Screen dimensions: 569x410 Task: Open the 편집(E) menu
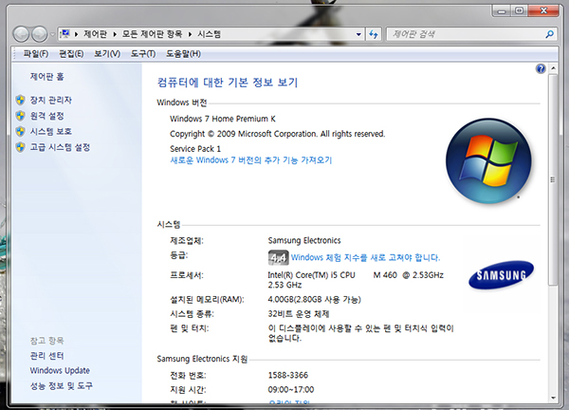click(71, 54)
